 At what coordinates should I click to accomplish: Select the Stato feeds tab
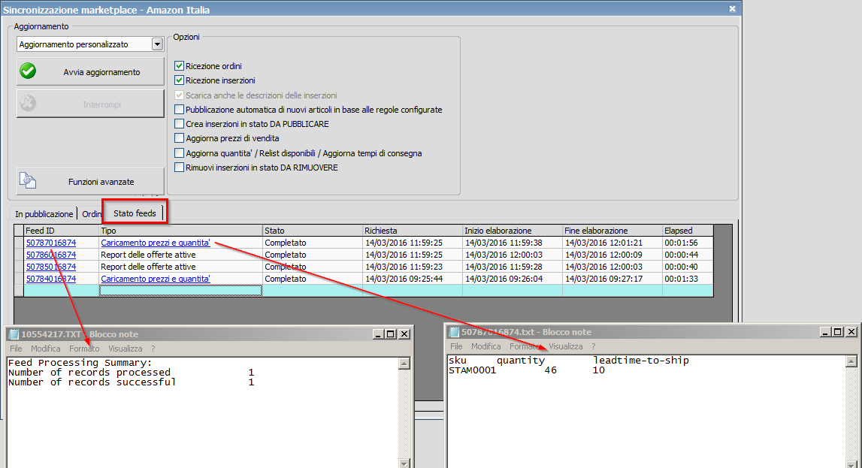coord(135,213)
